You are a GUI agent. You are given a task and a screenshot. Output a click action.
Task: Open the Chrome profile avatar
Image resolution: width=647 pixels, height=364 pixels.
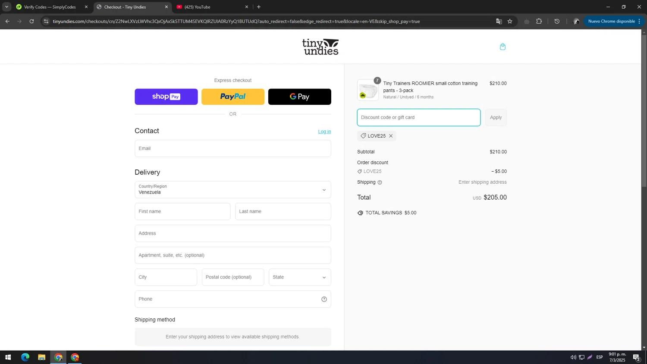(x=576, y=21)
